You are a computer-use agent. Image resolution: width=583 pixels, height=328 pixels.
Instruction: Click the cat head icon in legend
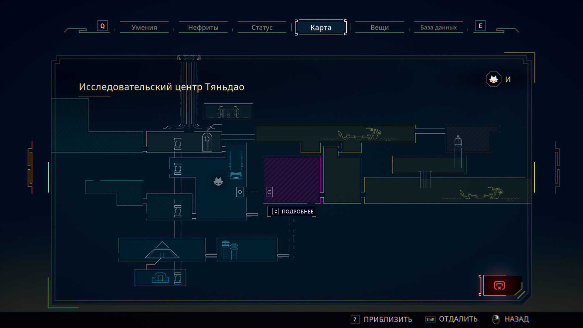pyautogui.click(x=493, y=79)
